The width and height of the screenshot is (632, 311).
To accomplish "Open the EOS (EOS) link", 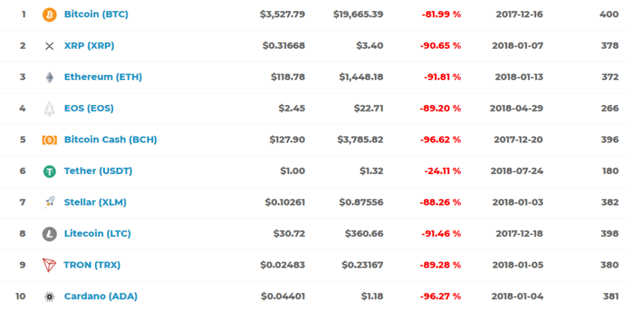I will point(89,109).
